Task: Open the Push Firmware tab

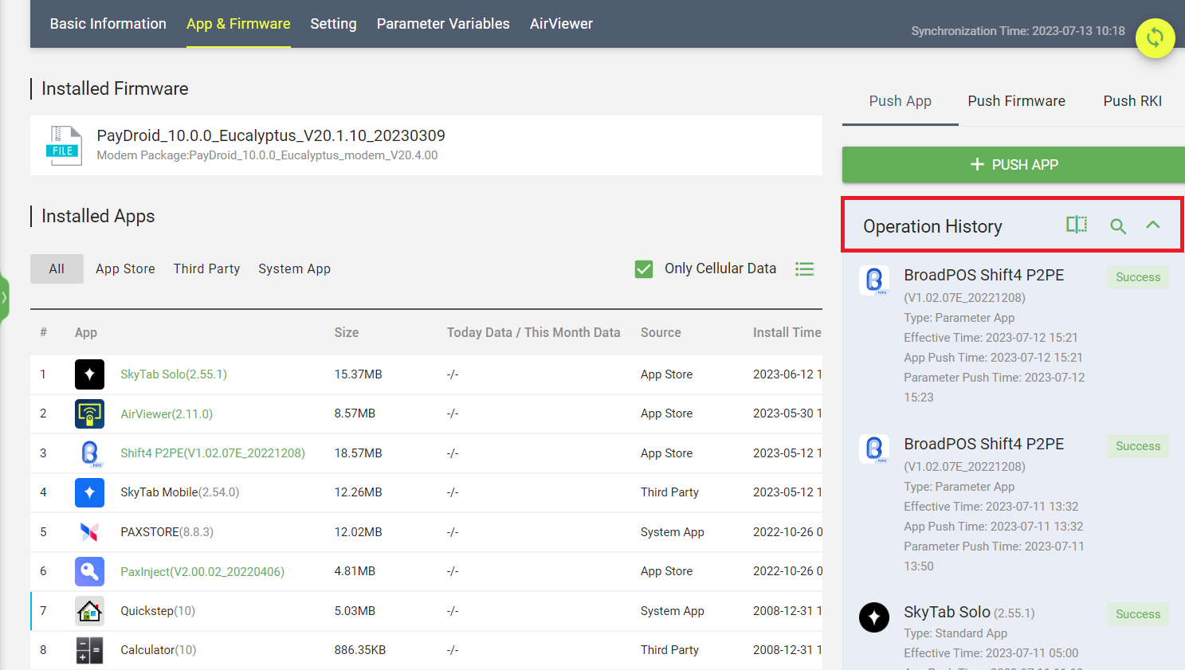Action: pos(1016,101)
